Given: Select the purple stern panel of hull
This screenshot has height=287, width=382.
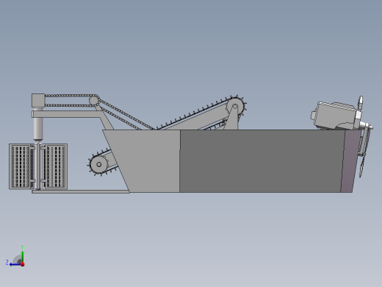Looking at the screenshot, I should point(350,161).
